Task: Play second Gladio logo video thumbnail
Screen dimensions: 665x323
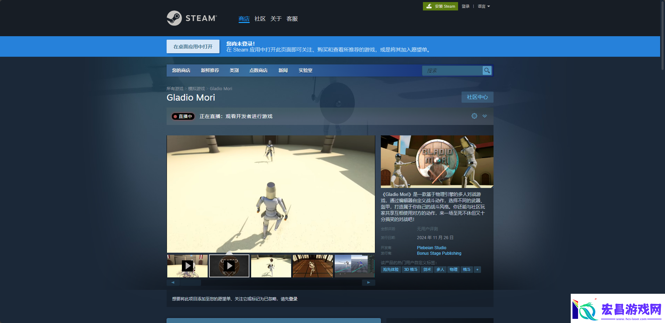Action: pos(229,266)
